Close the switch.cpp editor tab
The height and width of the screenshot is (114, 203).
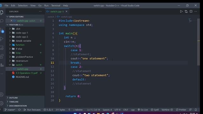click(66, 11)
